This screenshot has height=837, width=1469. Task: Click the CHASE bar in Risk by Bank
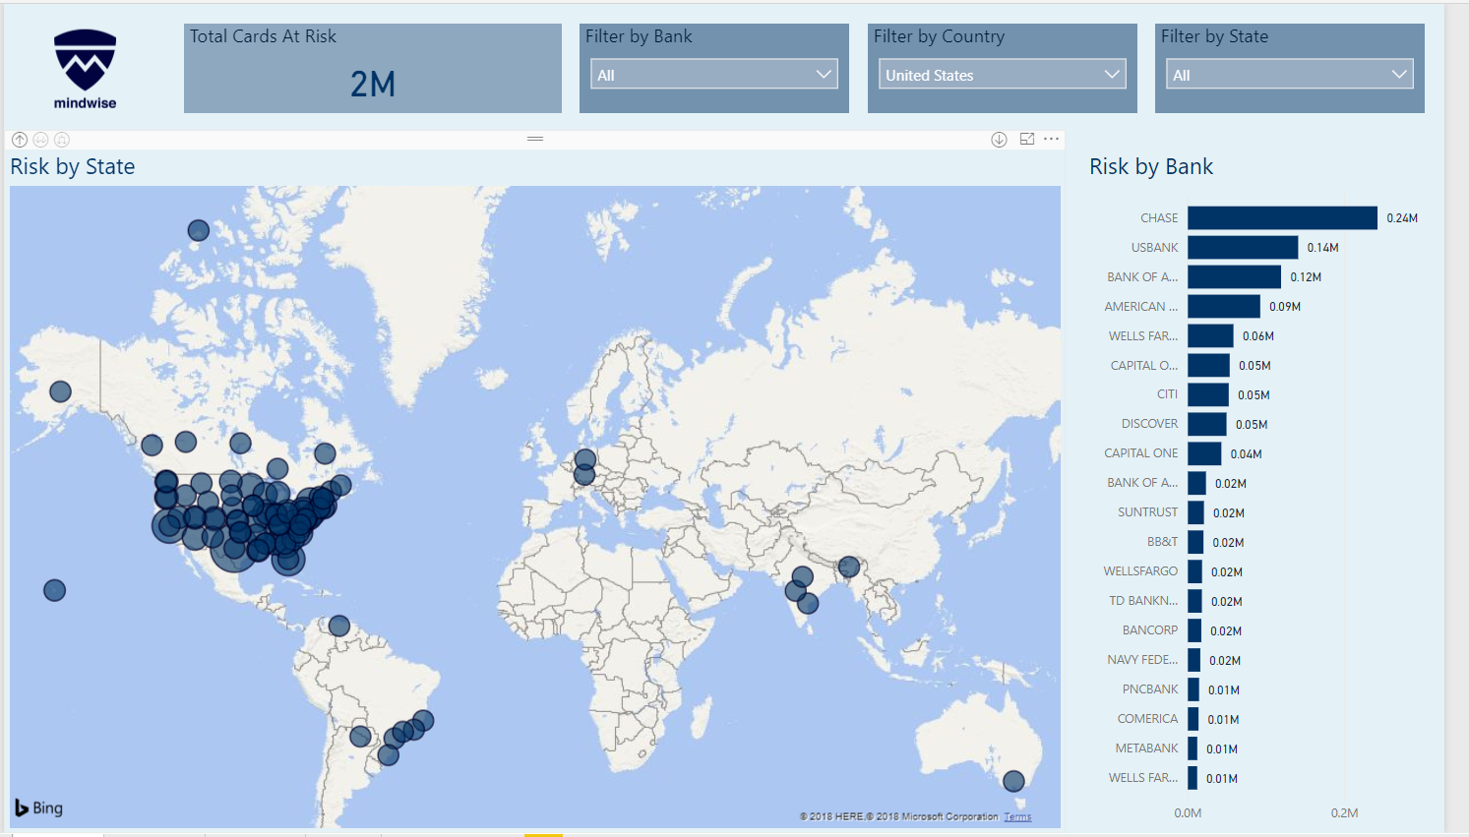(x=1279, y=217)
